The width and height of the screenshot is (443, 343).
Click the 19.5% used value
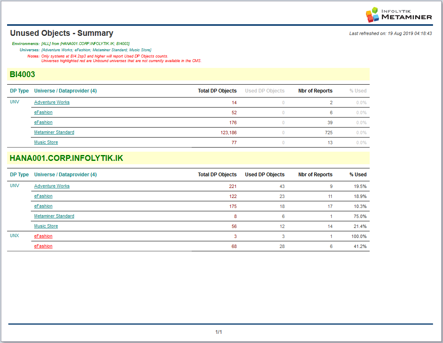coord(360,186)
